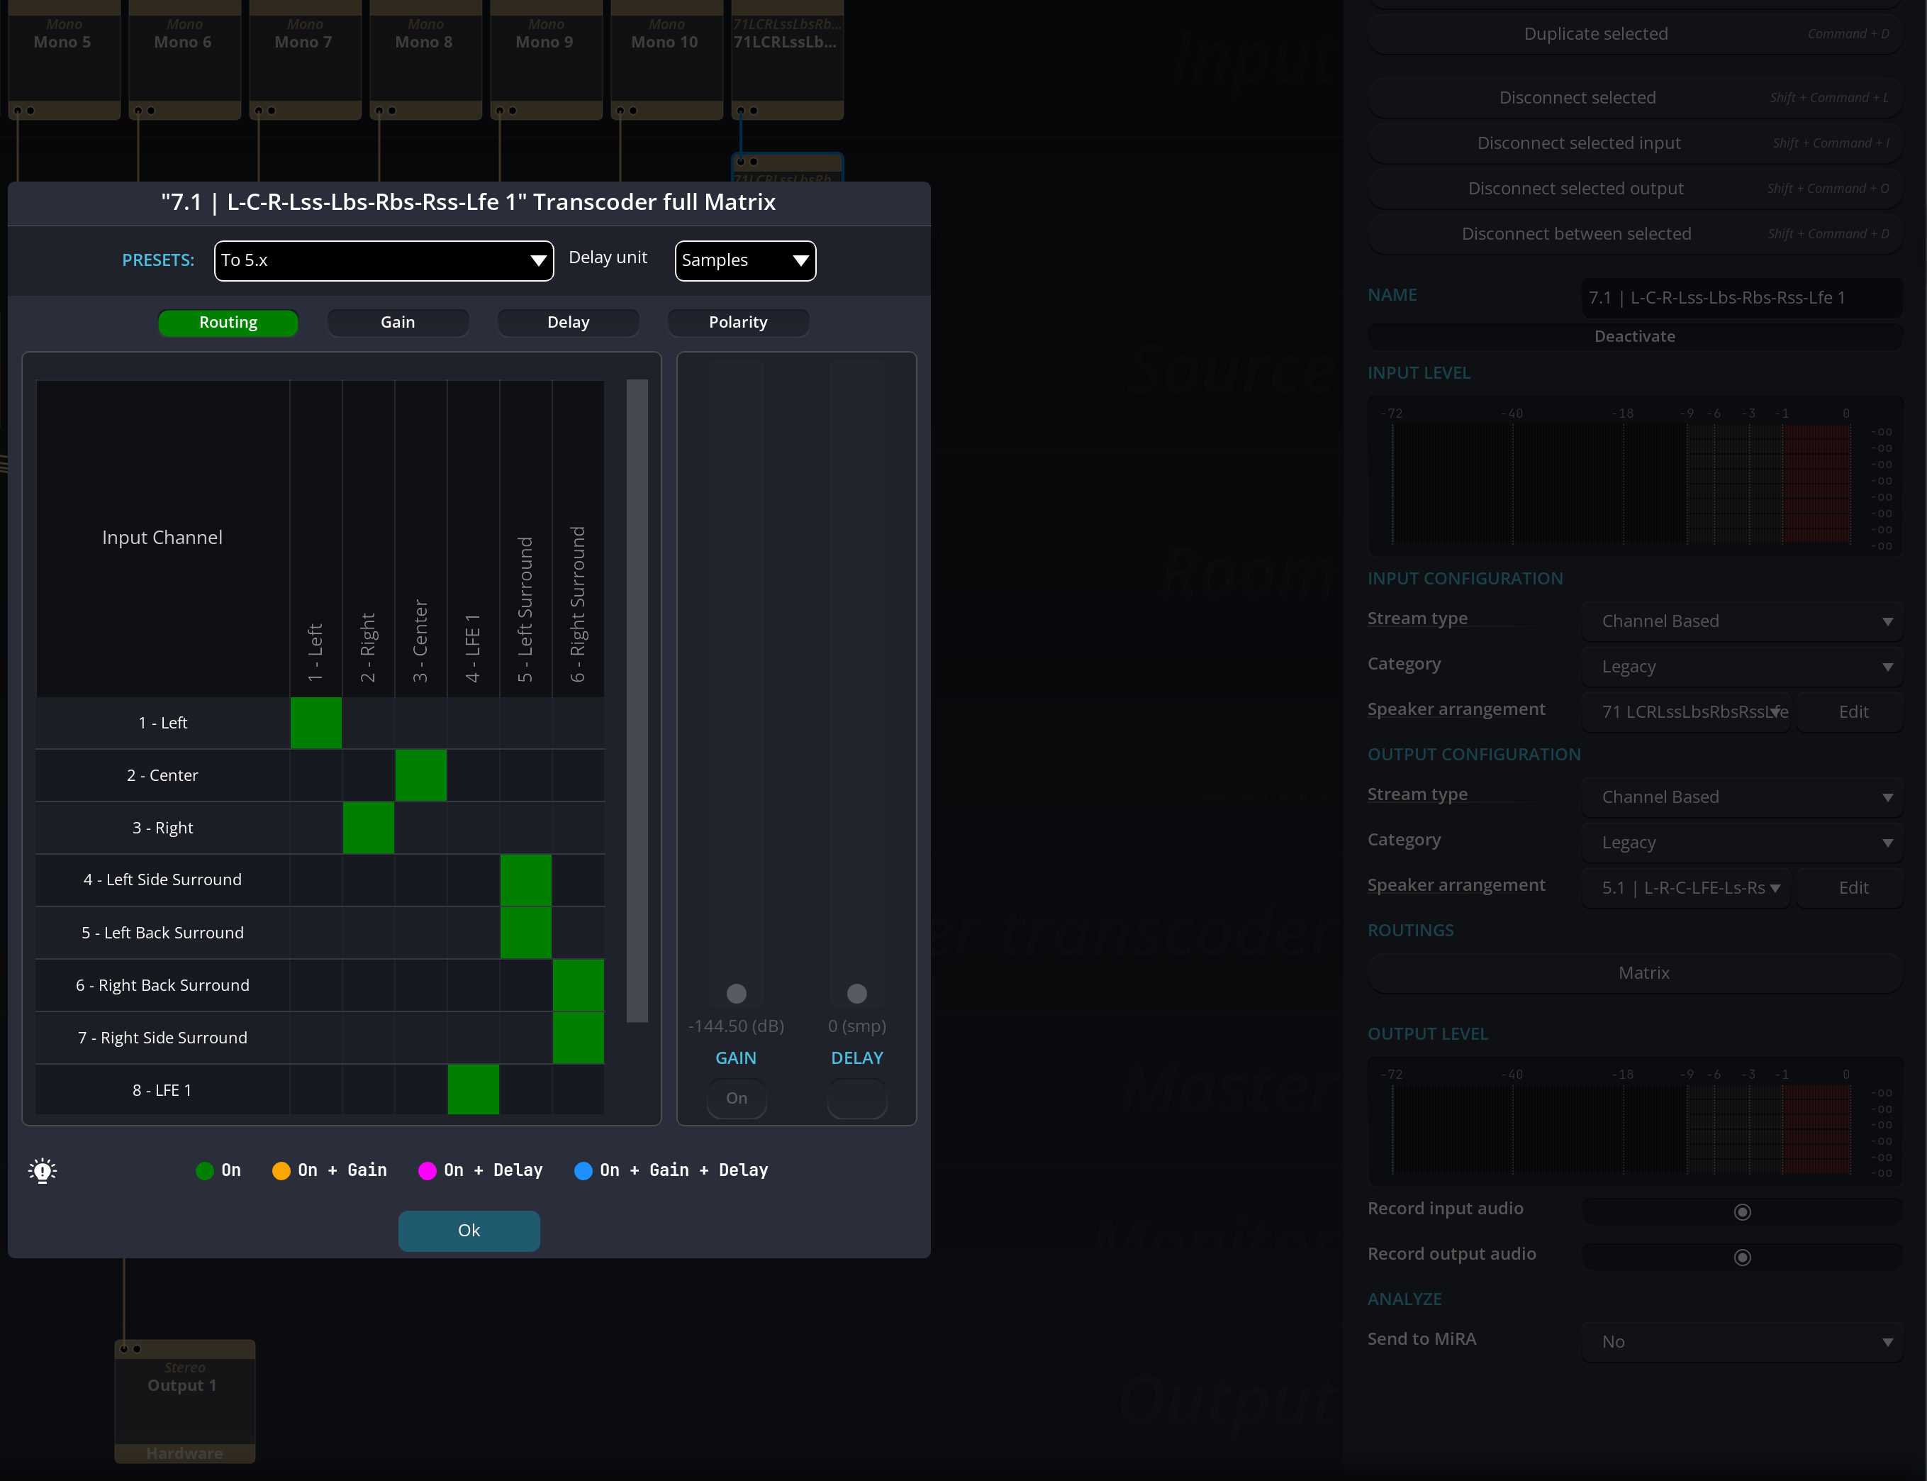
Task: Click the Ok button
Action: click(x=469, y=1230)
